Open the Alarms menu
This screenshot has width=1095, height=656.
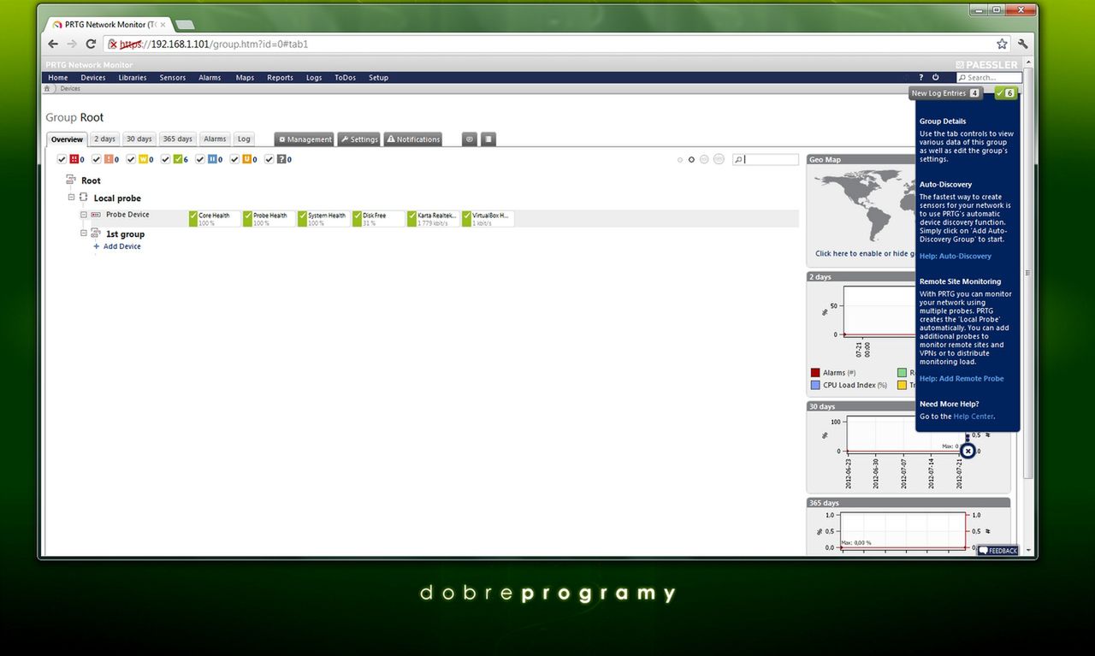[x=210, y=78]
